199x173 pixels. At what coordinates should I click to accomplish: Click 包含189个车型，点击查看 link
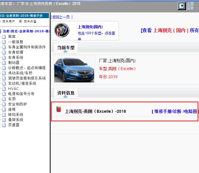tap(96, 35)
